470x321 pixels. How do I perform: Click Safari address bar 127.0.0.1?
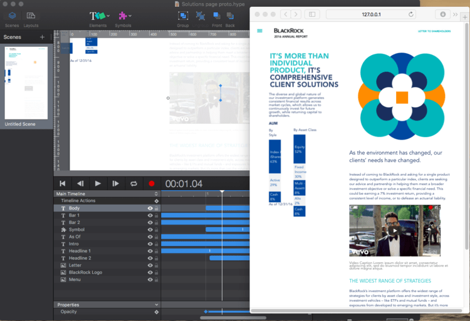pyautogui.click(x=371, y=14)
